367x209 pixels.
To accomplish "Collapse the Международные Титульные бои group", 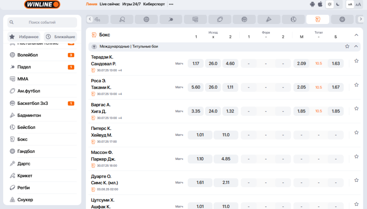I will click(356, 47).
